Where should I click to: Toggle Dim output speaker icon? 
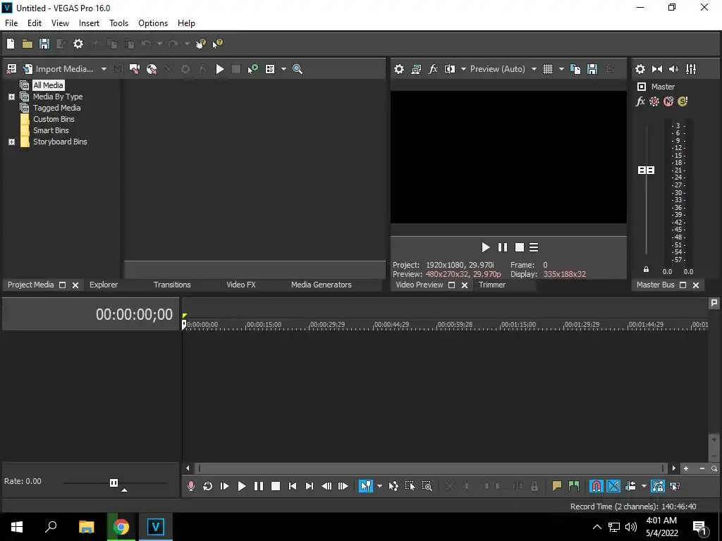pos(674,69)
